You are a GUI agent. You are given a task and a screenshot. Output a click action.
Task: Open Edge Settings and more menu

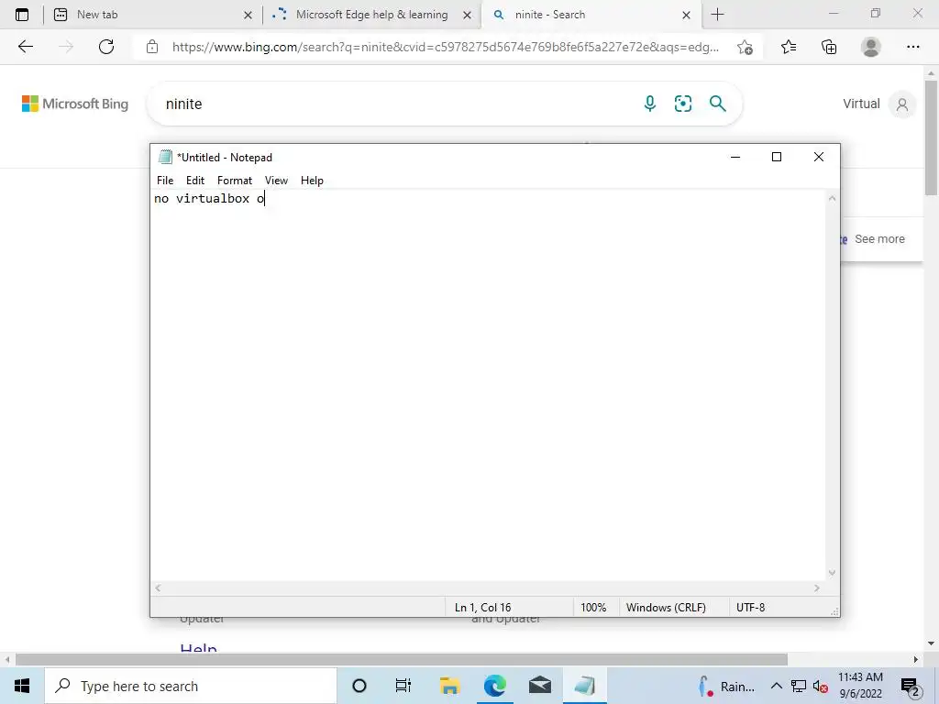pyautogui.click(x=912, y=47)
